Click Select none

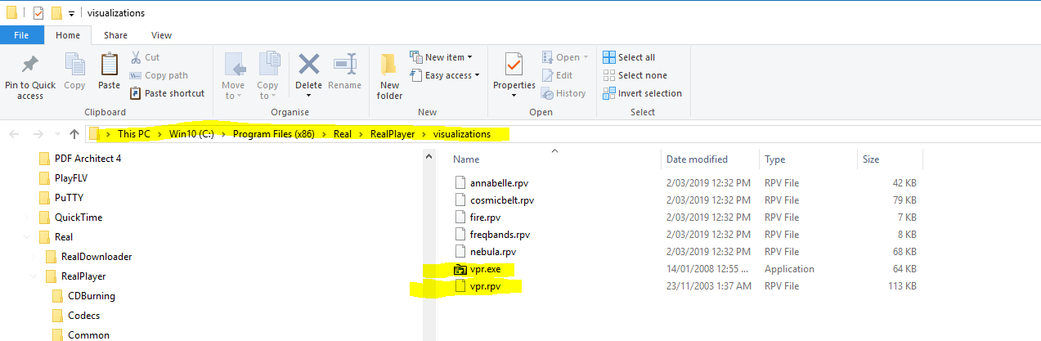(635, 75)
